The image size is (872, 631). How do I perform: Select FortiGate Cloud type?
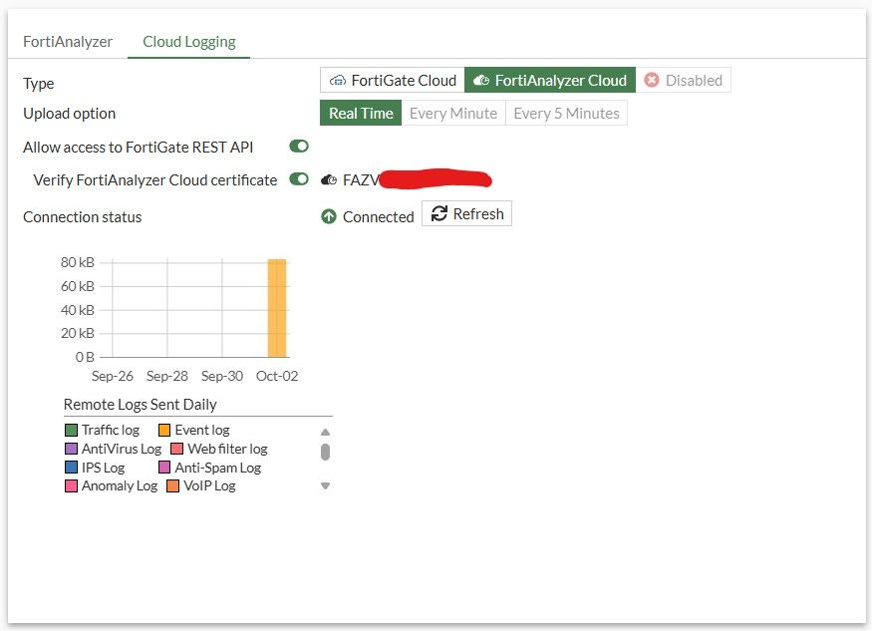click(393, 81)
